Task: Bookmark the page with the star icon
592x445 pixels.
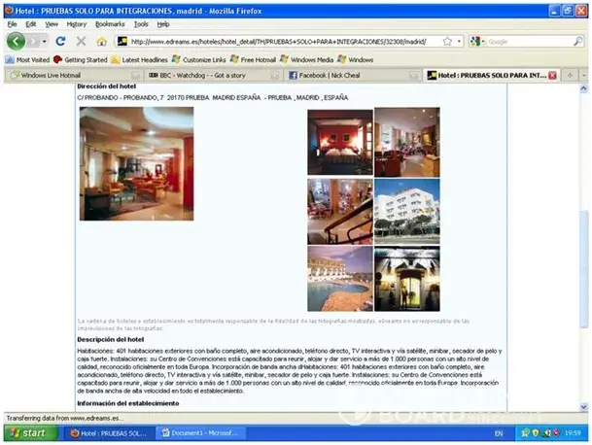Action: click(447, 42)
